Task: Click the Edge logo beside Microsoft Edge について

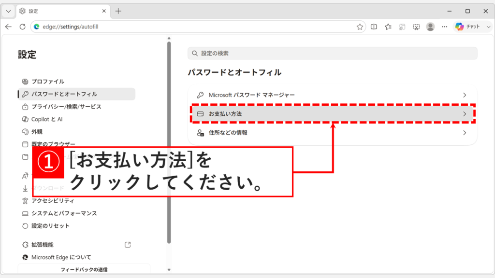Action: coord(25,257)
